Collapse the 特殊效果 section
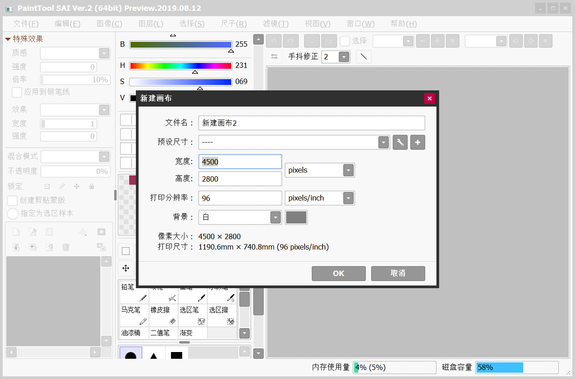Viewport: 575px width, 379px height. (x=8, y=39)
